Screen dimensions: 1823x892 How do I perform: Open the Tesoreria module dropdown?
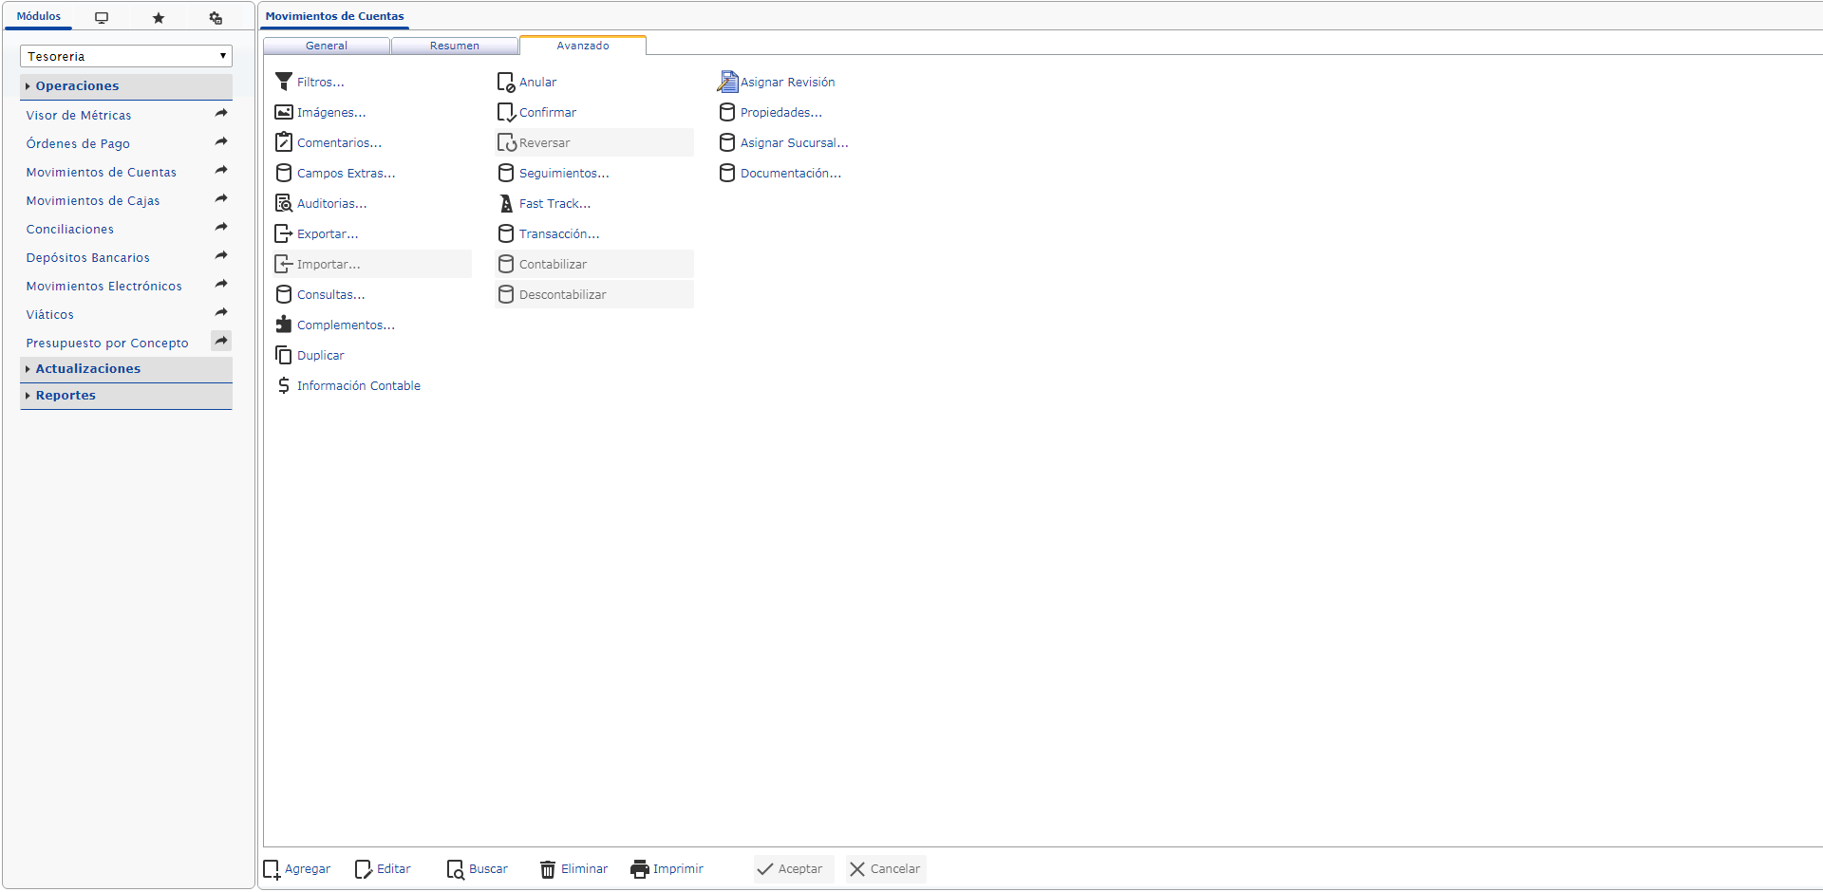coord(125,56)
